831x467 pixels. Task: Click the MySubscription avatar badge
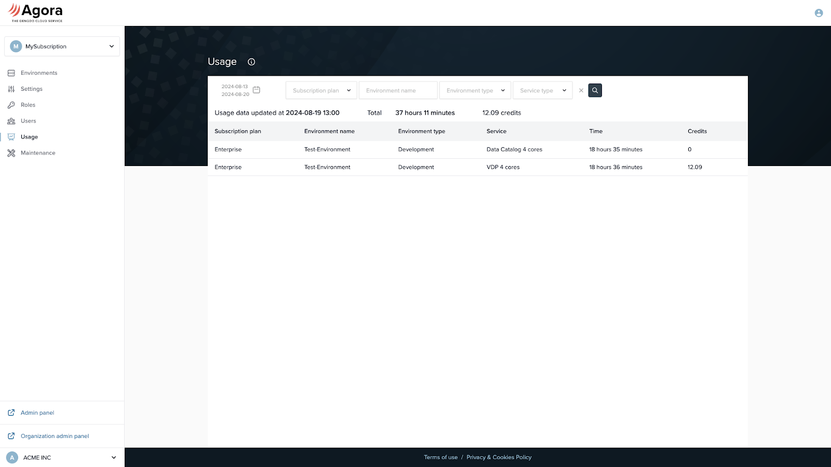pos(16,47)
